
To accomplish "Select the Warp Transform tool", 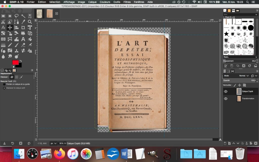I will point(16,39).
